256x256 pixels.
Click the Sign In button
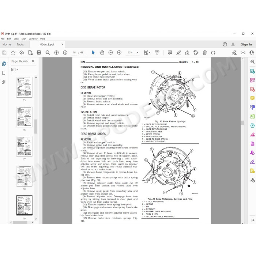pyautogui.click(x=246, y=44)
